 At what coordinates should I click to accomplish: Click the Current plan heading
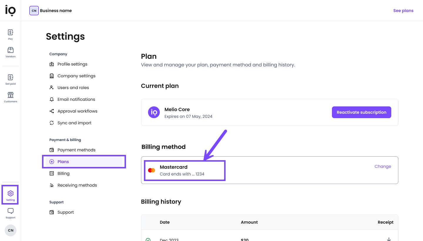160,86
